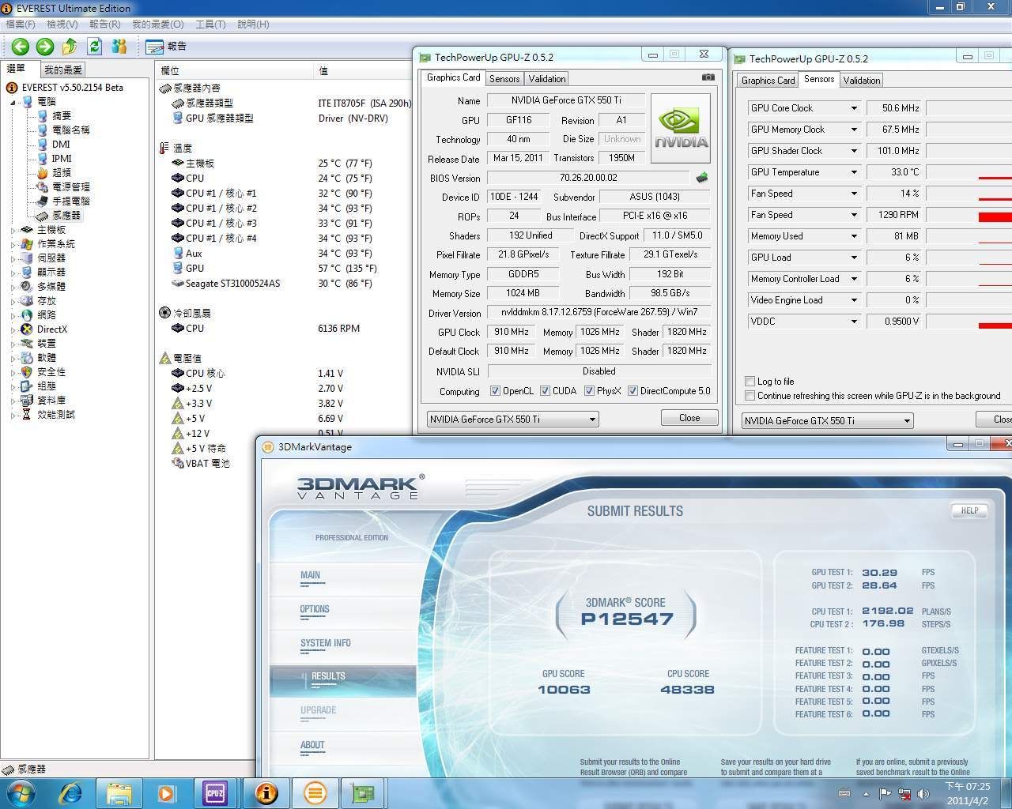Click HELP button in 3DMark Vantage
Viewport: 1012px width, 809px height.
coord(969,511)
